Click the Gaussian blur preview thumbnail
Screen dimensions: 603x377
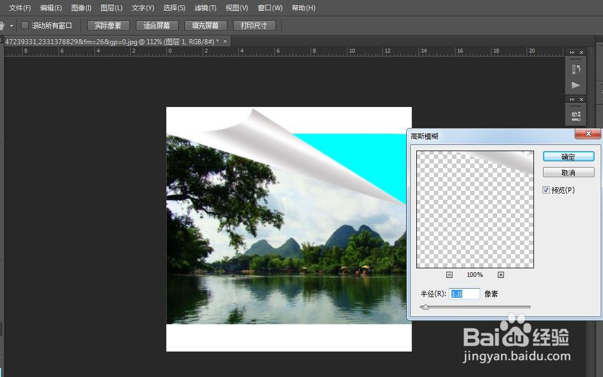point(475,209)
